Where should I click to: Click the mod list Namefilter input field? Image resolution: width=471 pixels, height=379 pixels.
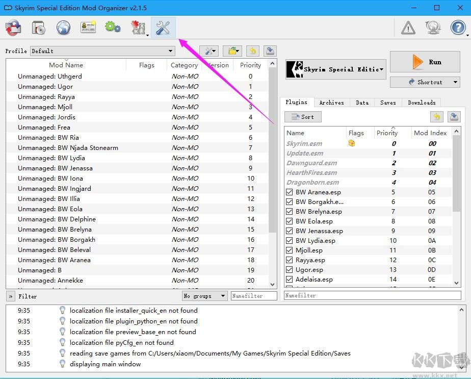(253, 296)
